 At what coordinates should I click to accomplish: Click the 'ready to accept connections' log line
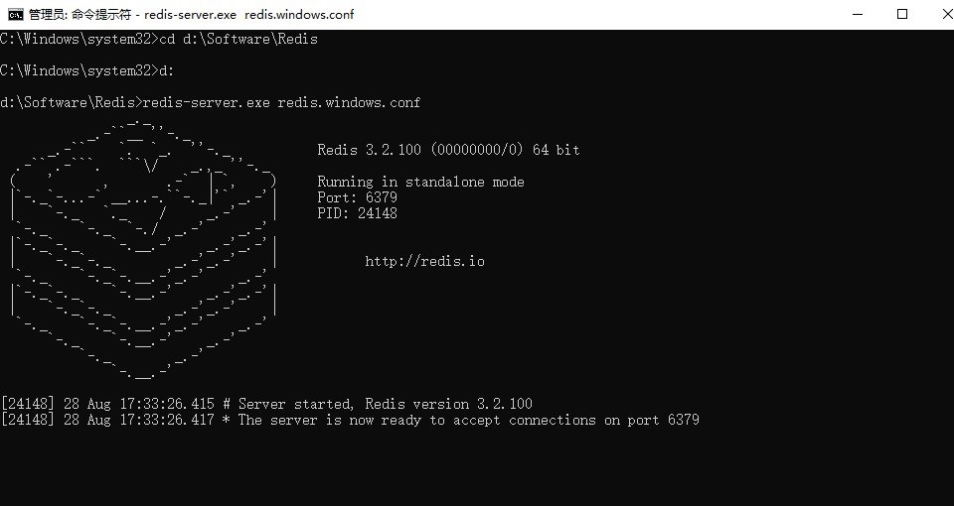(x=350, y=421)
